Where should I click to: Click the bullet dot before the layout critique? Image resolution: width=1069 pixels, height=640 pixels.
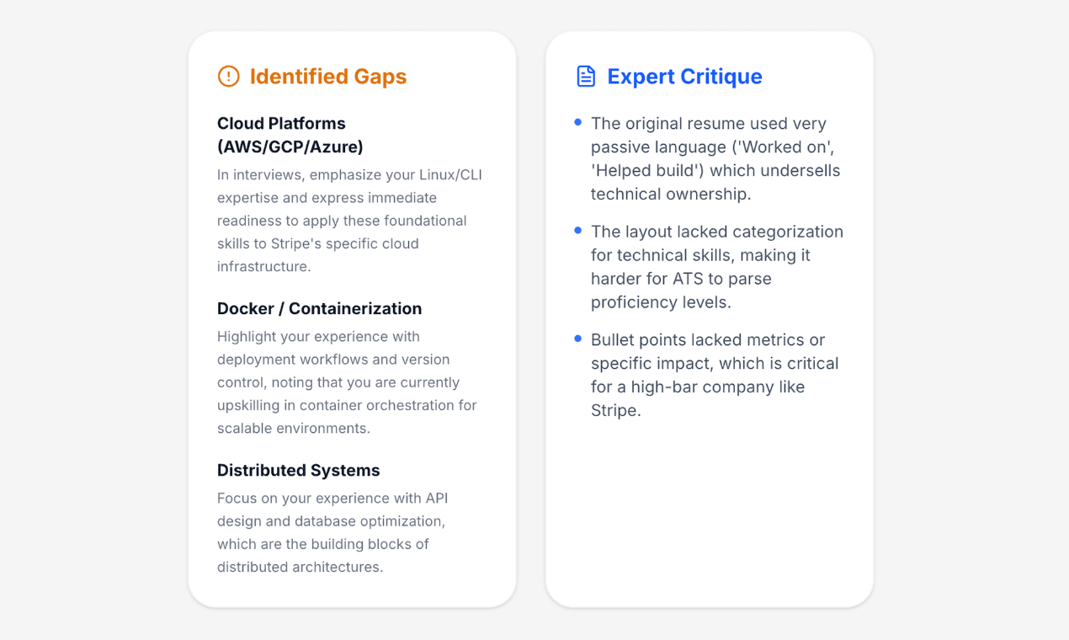pyautogui.click(x=577, y=231)
